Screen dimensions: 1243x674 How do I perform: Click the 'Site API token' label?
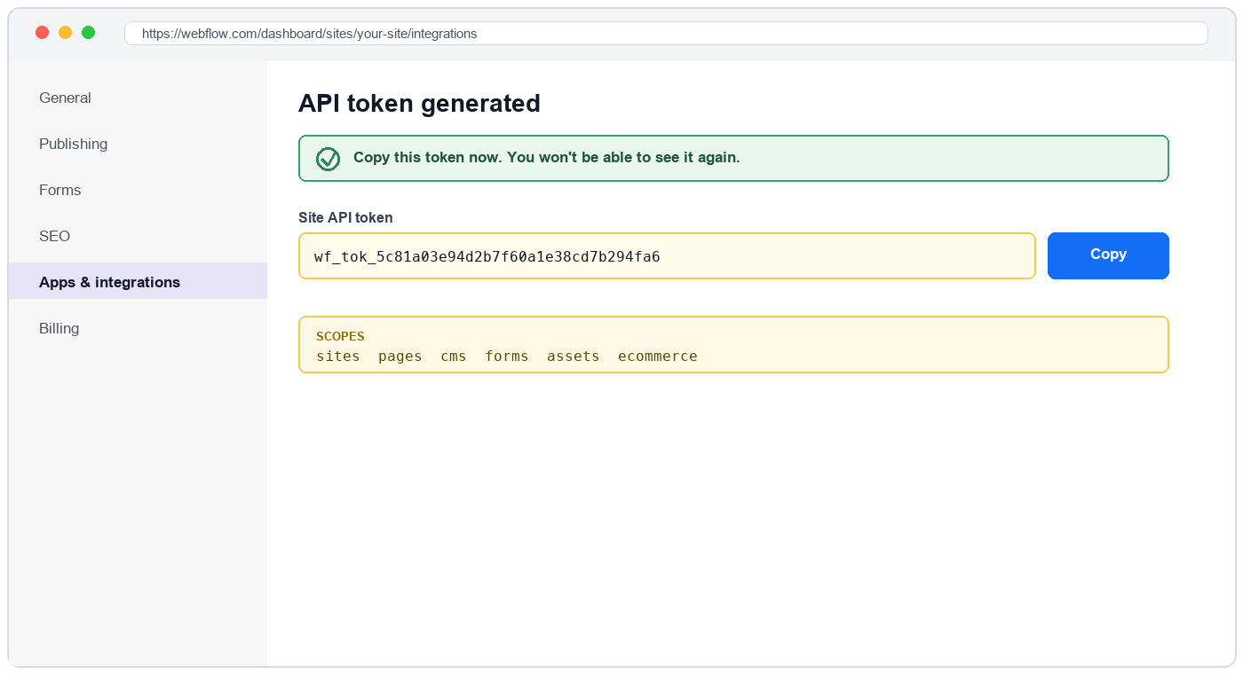[345, 217]
